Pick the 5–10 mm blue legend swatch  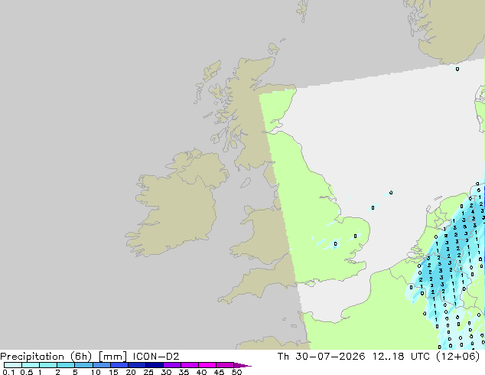pyautogui.click(x=83, y=365)
